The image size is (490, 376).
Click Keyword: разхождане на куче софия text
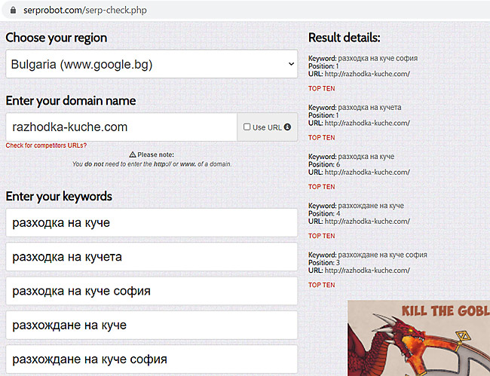368,255
